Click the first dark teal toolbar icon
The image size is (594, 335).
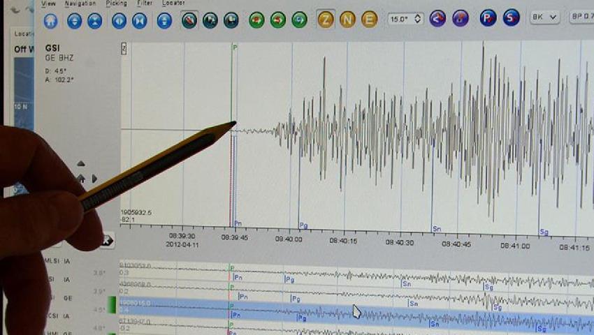pos(189,20)
